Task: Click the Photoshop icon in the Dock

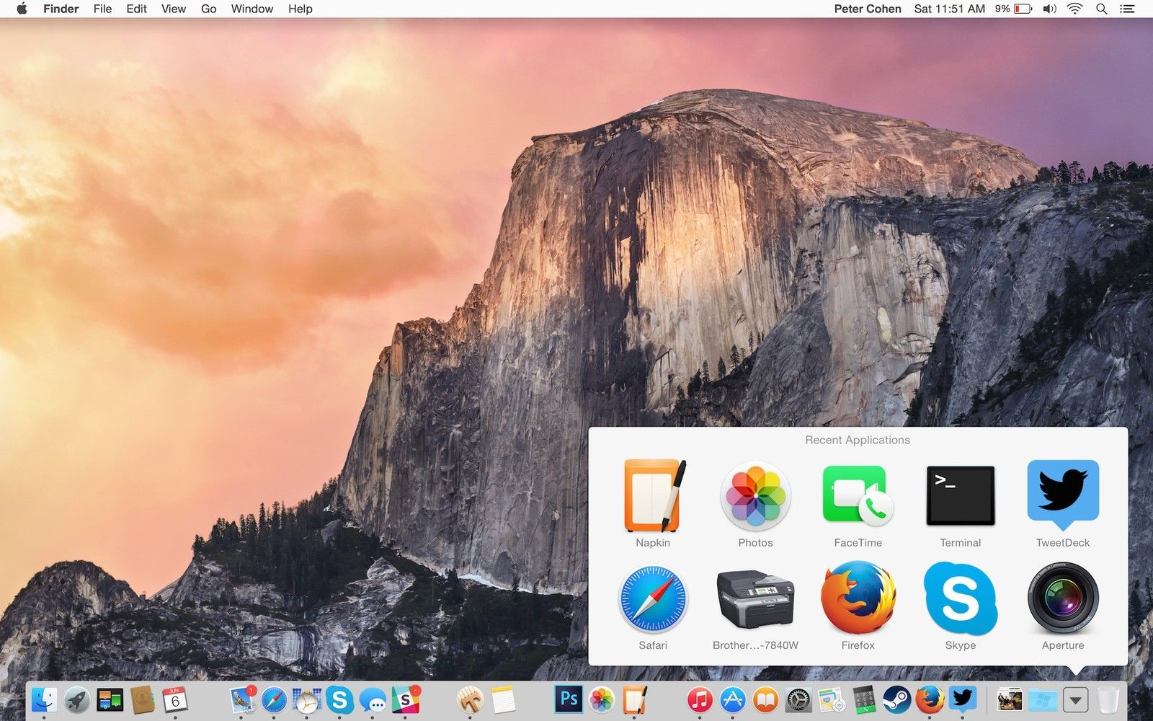Action: pos(569,699)
